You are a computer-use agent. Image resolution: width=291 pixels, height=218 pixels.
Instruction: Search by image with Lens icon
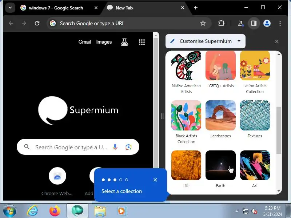(x=128, y=147)
